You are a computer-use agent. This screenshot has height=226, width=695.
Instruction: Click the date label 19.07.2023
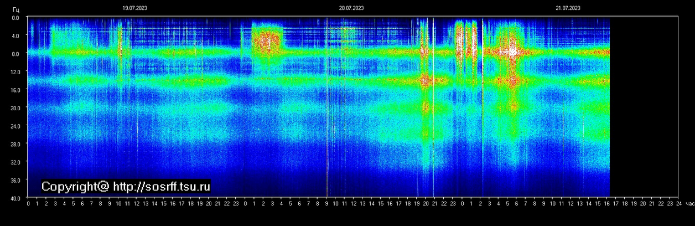[134, 8]
